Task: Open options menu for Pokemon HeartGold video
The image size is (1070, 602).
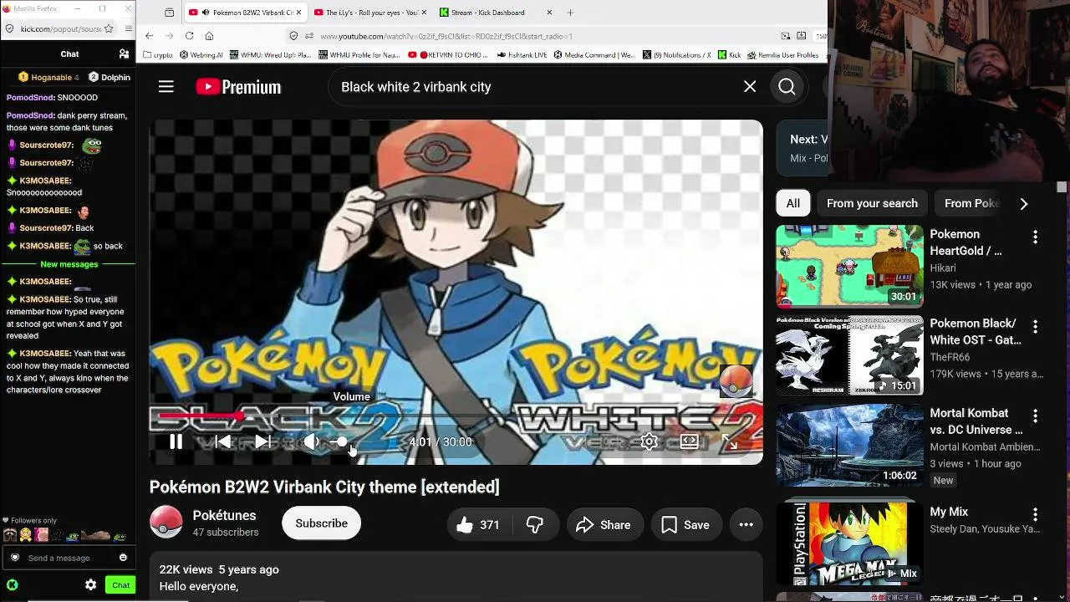Action: [1035, 237]
